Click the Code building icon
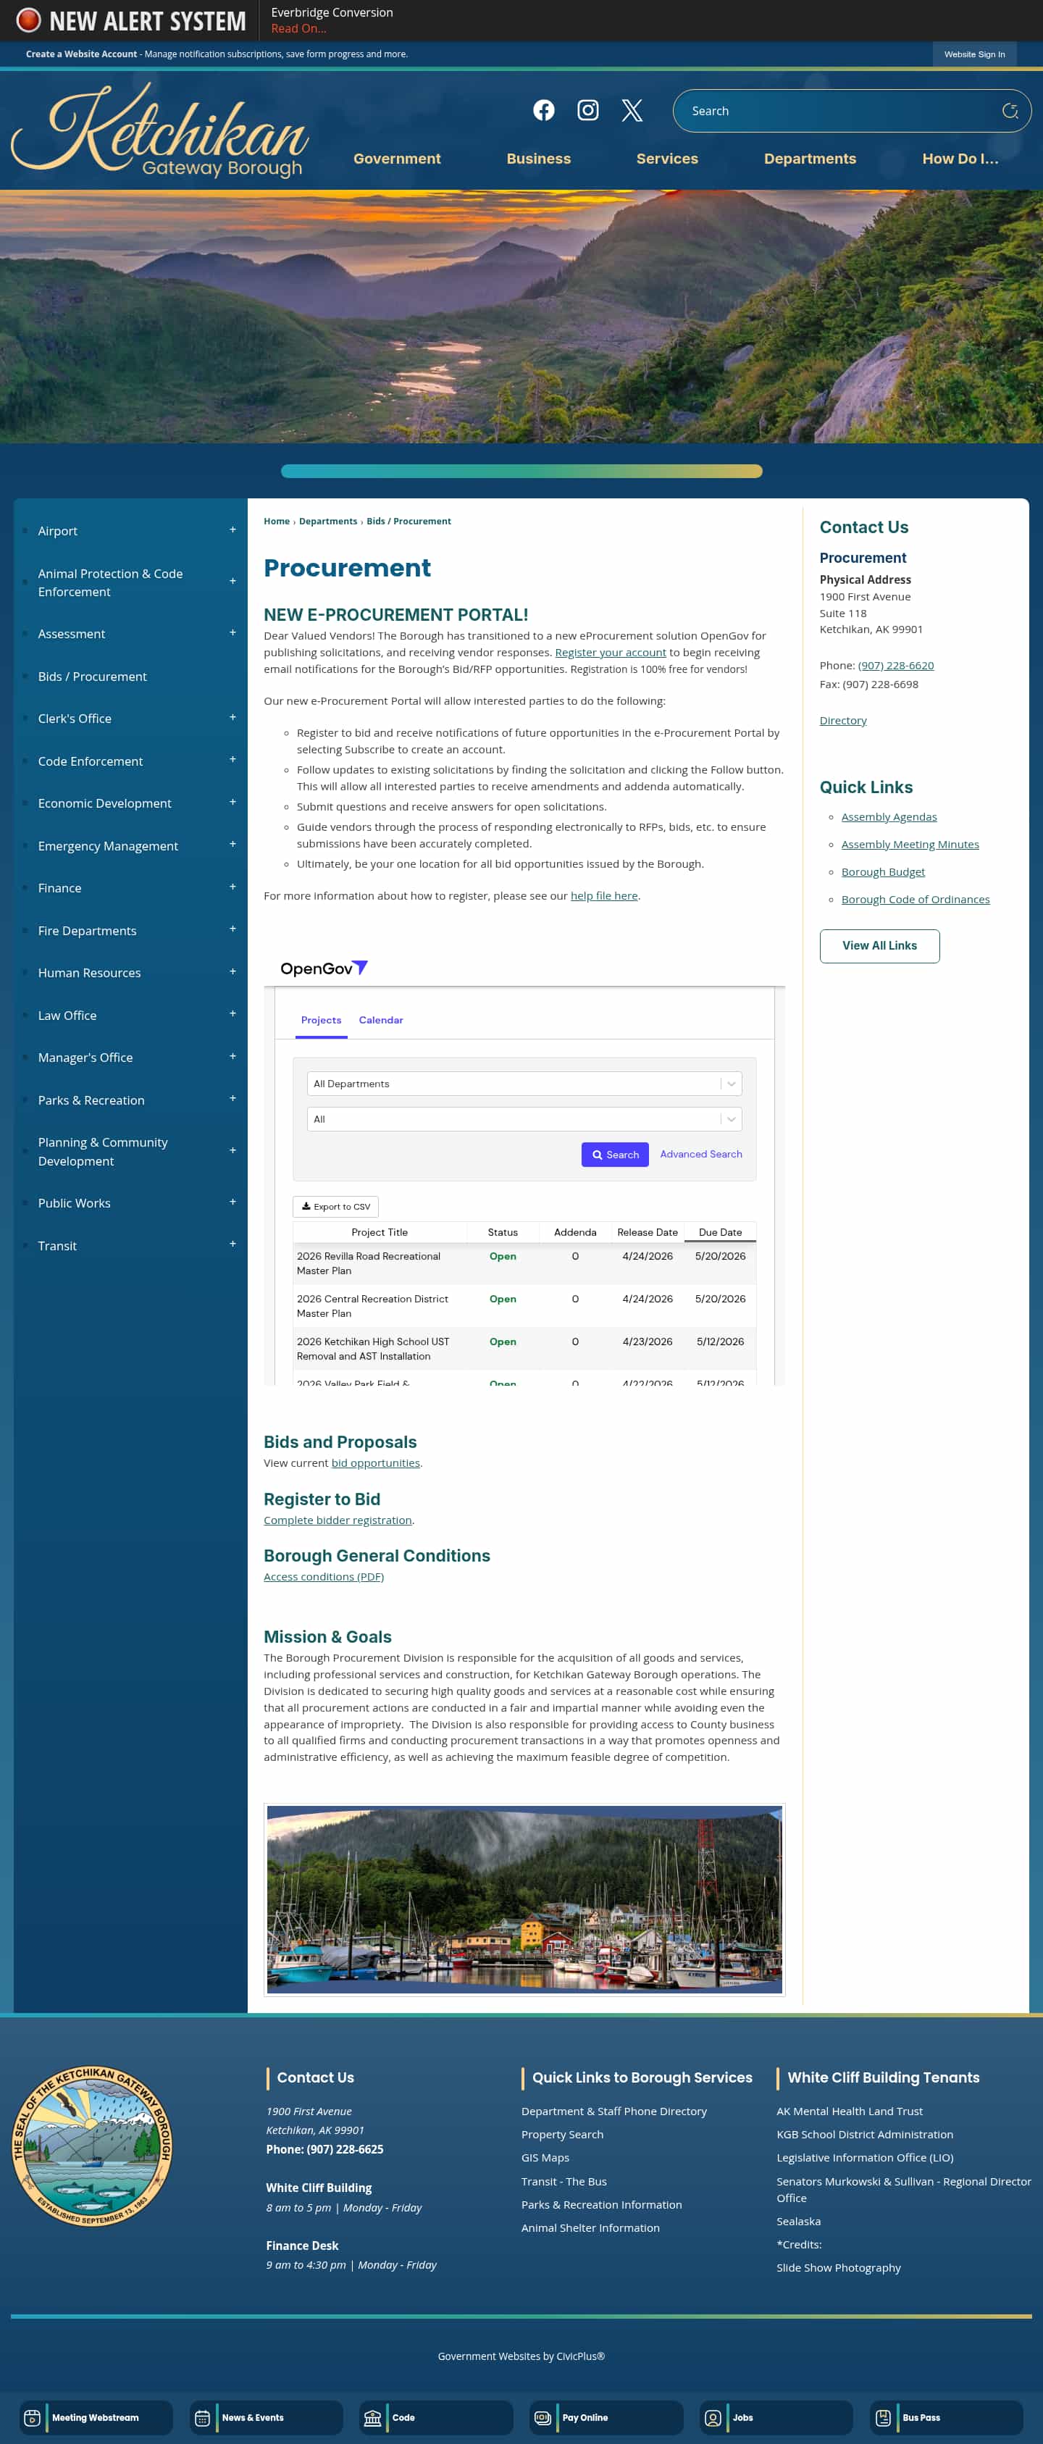This screenshot has width=1043, height=2444. (372, 2417)
